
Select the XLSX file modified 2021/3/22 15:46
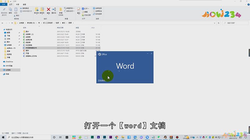[x=62, y=37]
